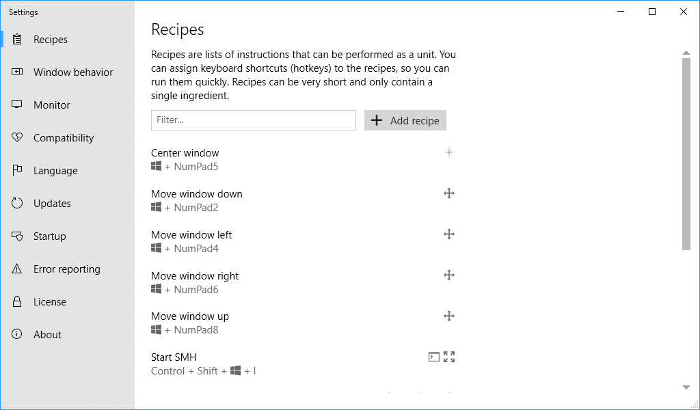The image size is (700, 410).
Task: Click the move icon beside Move window left
Action: [x=449, y=234]
